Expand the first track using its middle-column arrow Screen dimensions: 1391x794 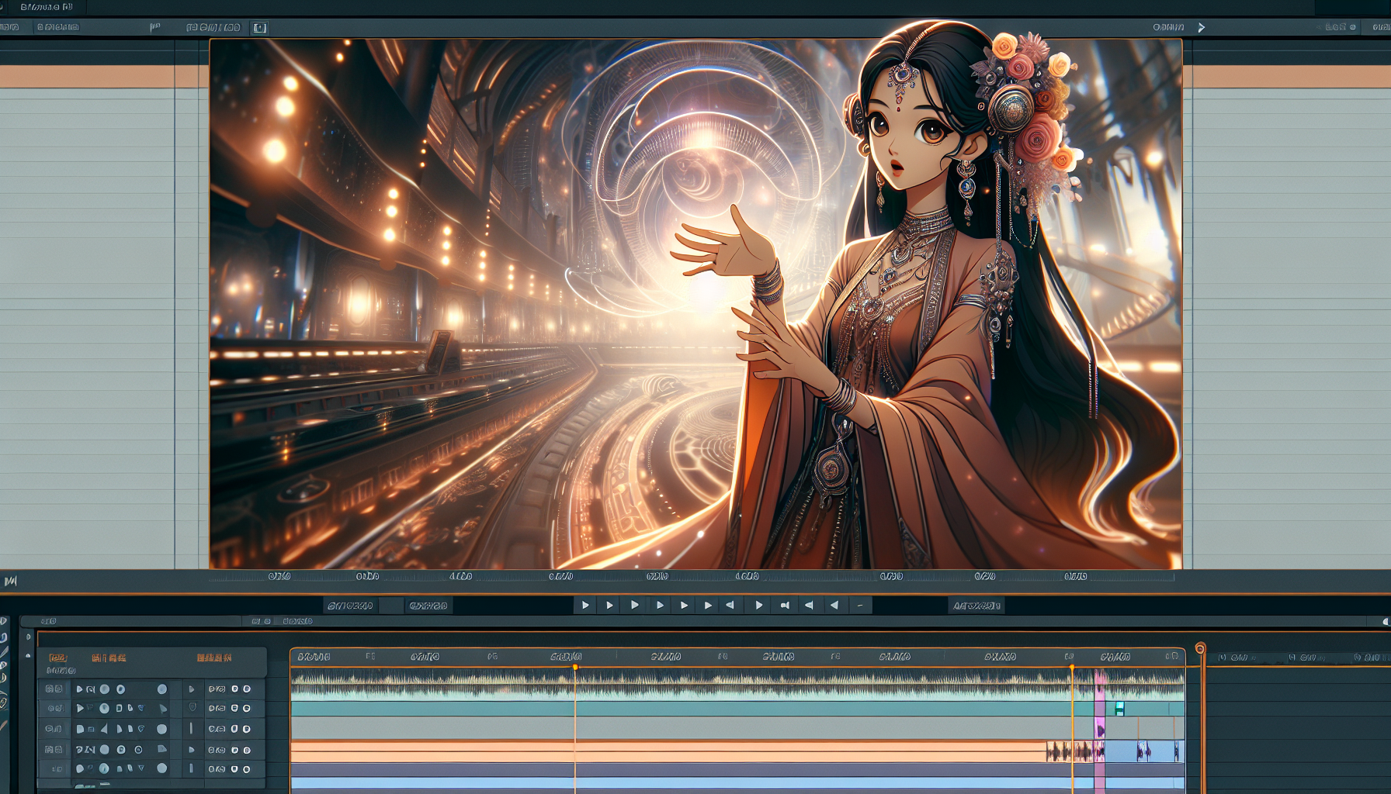pyautogui.click(x=192, y=689)
